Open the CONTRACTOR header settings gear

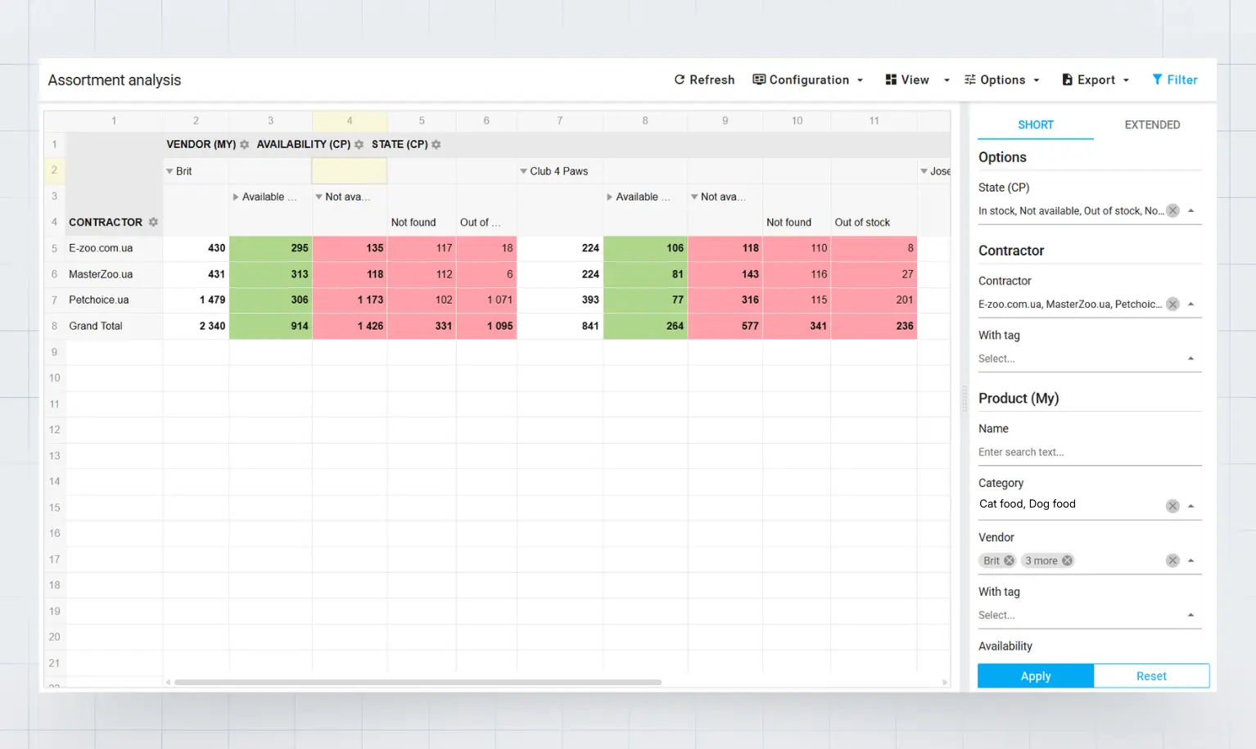(x=153, y=223)
